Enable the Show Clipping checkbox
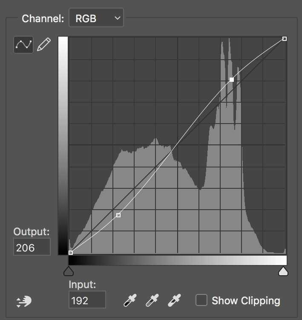The width and height of the screenshot is (302, 320). (x=201, y=300)
